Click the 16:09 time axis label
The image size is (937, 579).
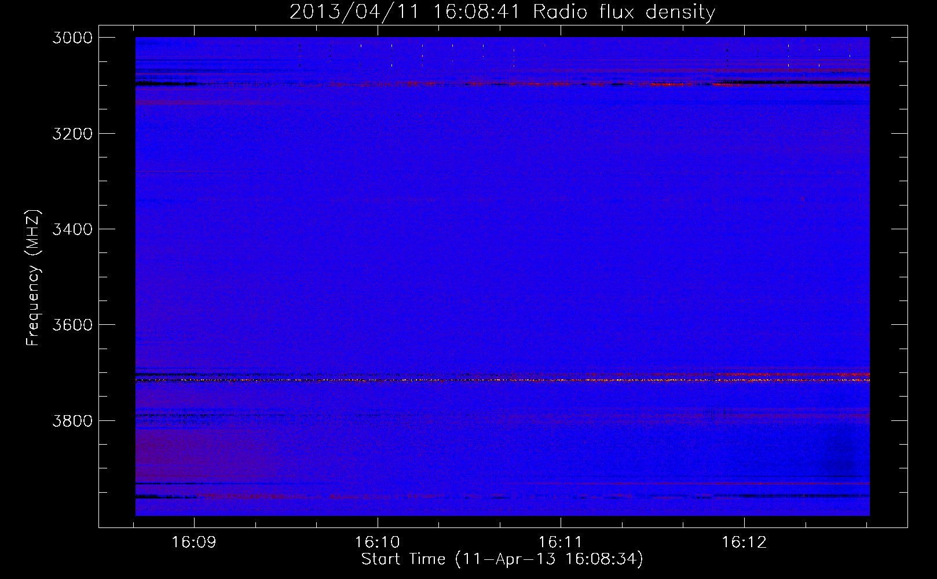tap(194, 543)
